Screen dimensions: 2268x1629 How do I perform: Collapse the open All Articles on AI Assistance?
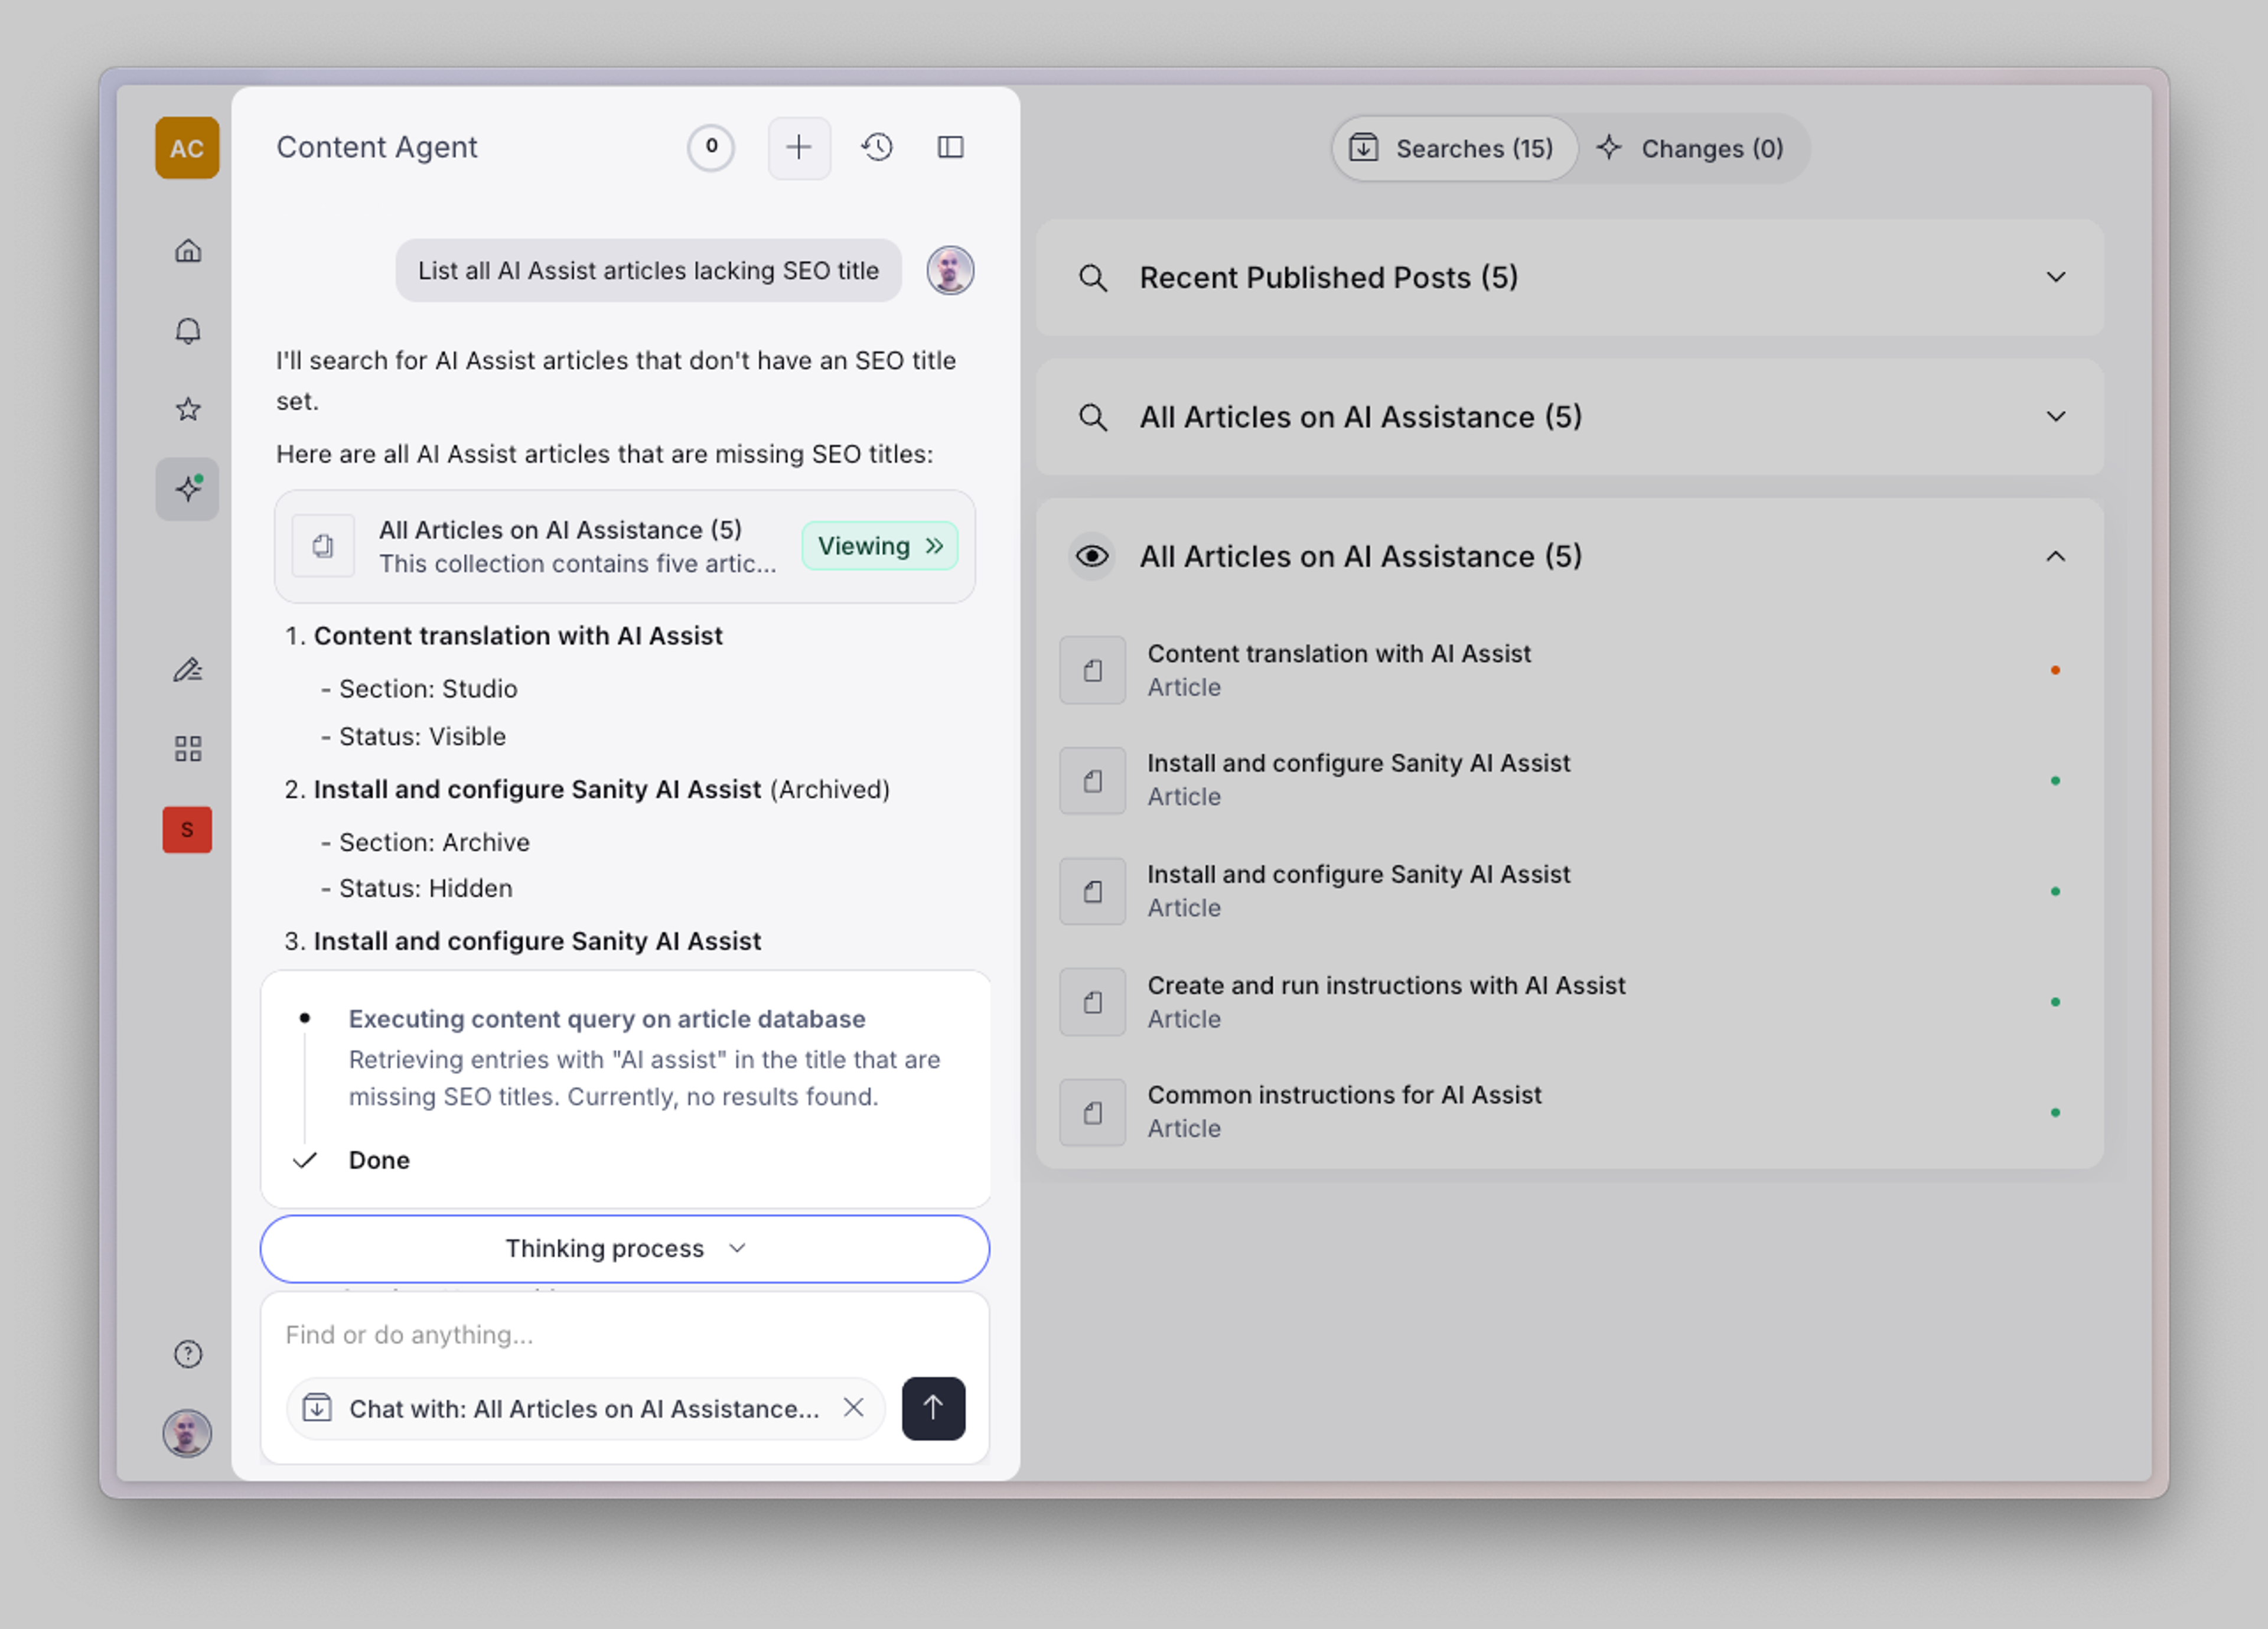tap(2056, 556)
